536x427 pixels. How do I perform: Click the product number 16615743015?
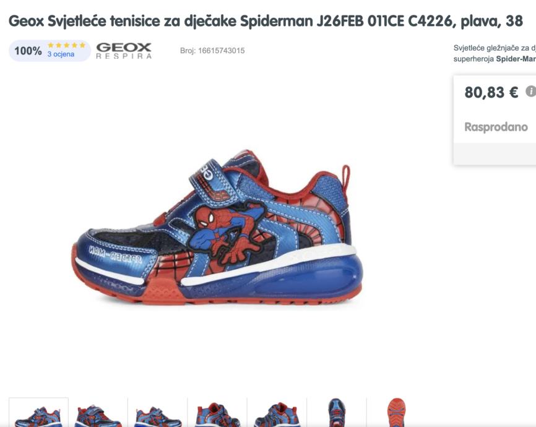pyautogui.click(x=212, y=51)
